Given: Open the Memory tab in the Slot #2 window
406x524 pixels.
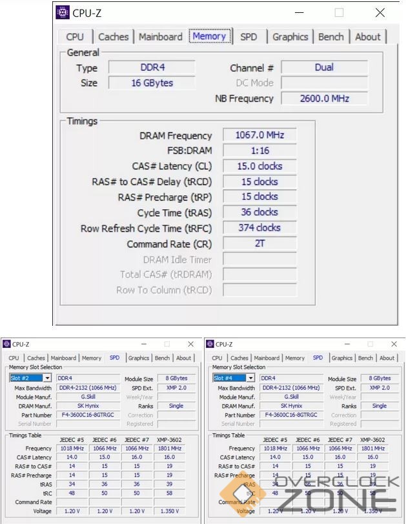Looking at the screenshot, I should pos(91,358).
